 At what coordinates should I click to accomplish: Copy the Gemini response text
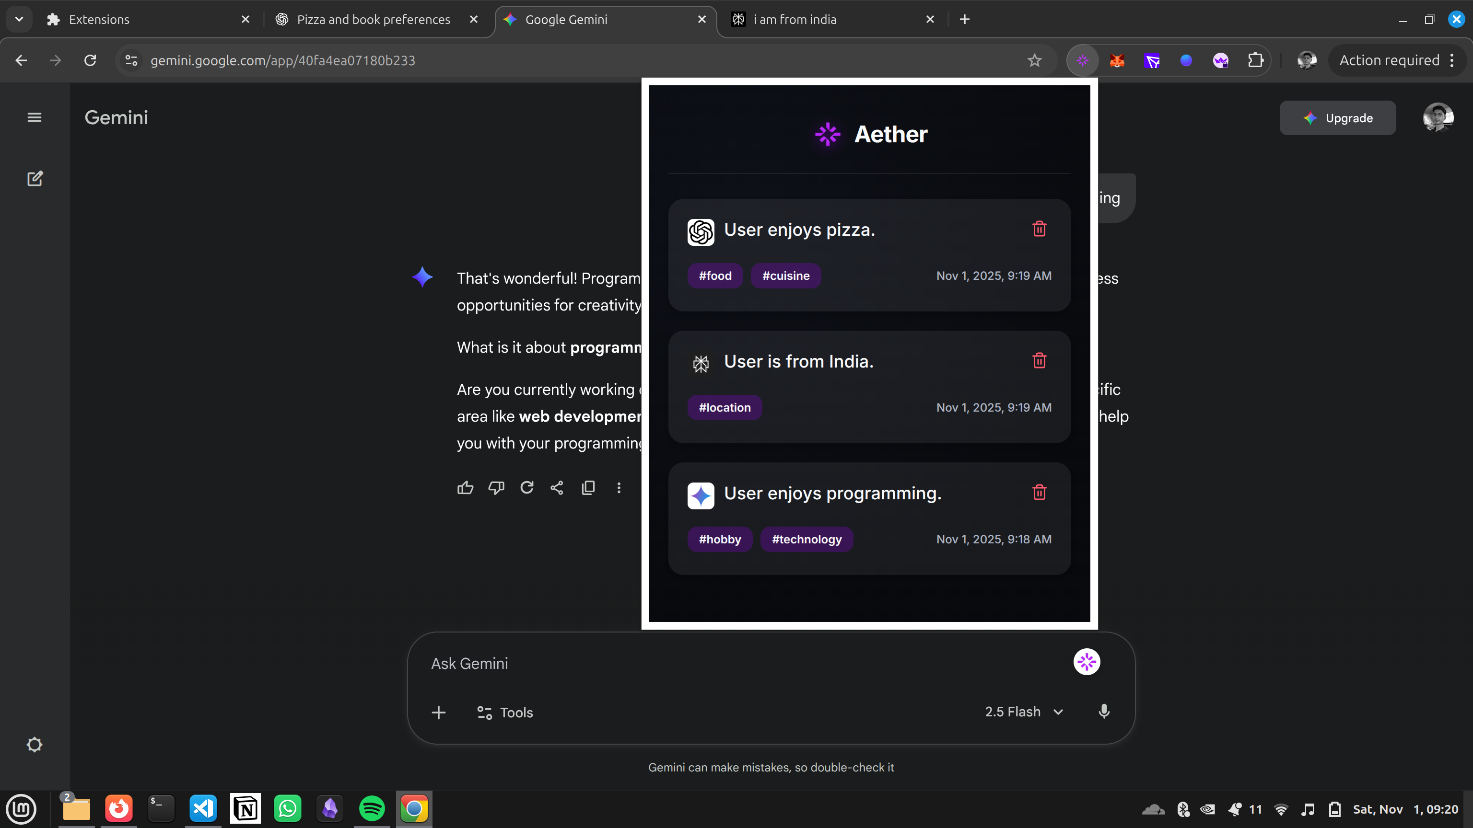click(588, 487)
